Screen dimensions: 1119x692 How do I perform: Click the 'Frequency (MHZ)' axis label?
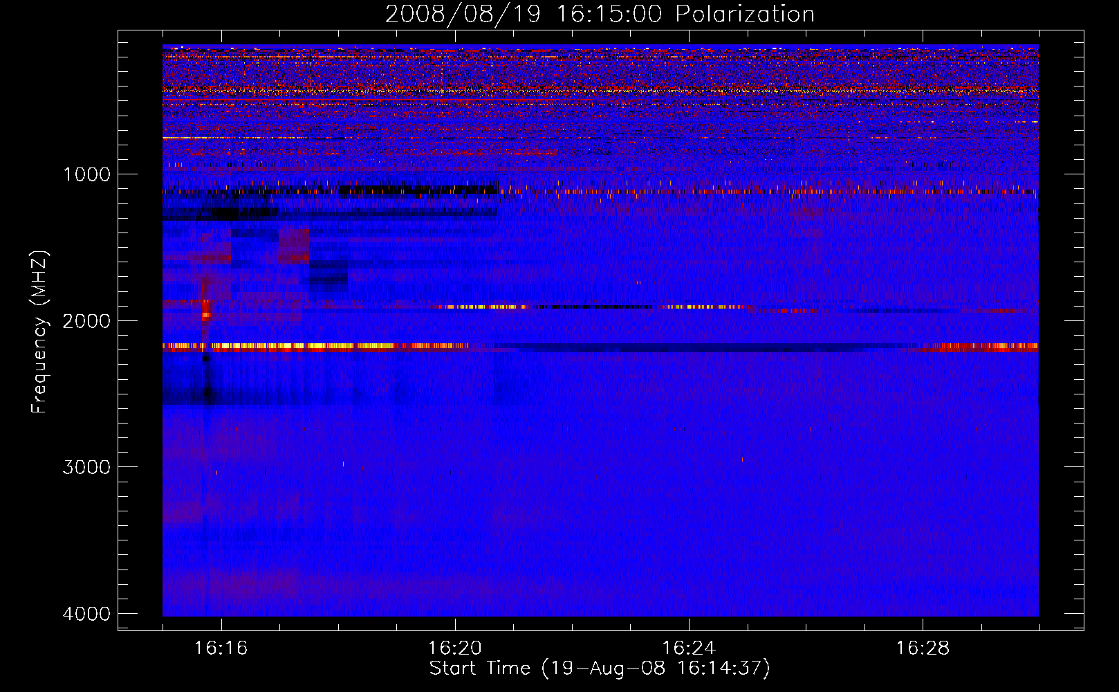coord(39,332)
